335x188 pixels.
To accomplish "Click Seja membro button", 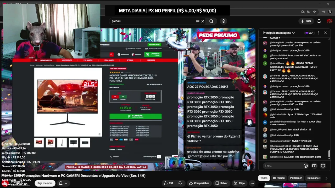I will [x=45, y=183].
